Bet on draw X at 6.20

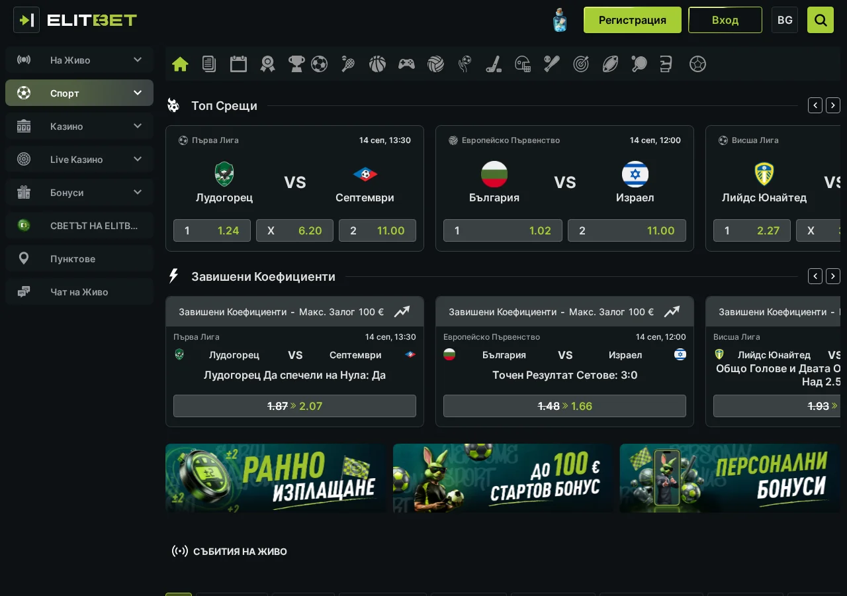click(294, 230)
